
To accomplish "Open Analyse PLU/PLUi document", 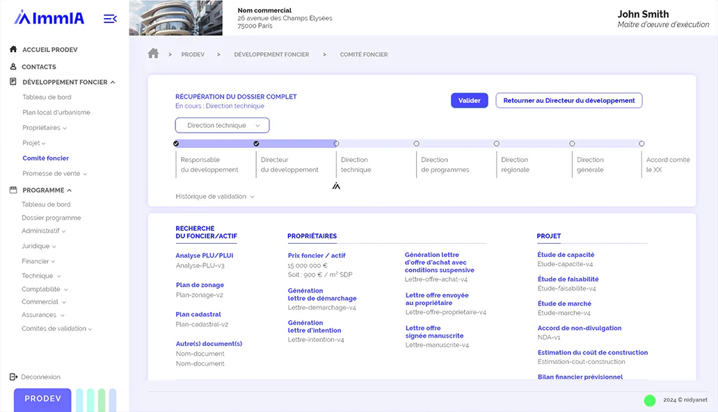I will [205, 256].
